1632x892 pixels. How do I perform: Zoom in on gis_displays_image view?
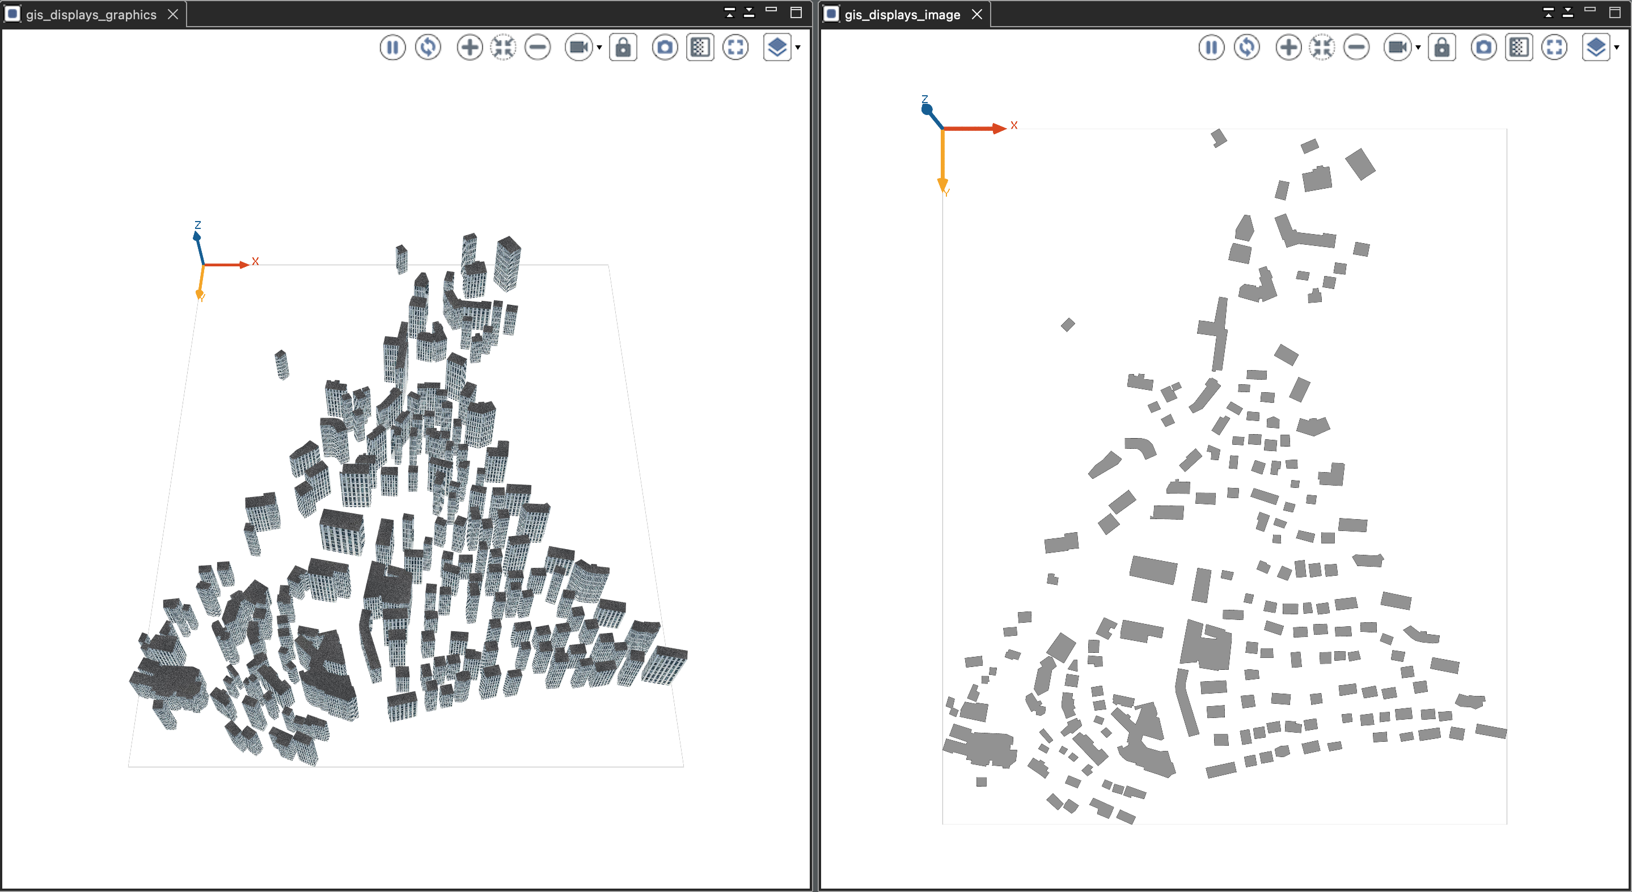[x=1288, y=48]
